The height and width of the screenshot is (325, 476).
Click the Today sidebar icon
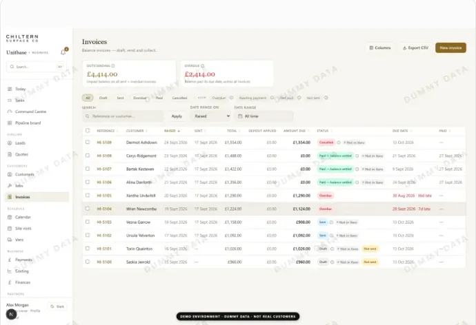click(10, 89)
